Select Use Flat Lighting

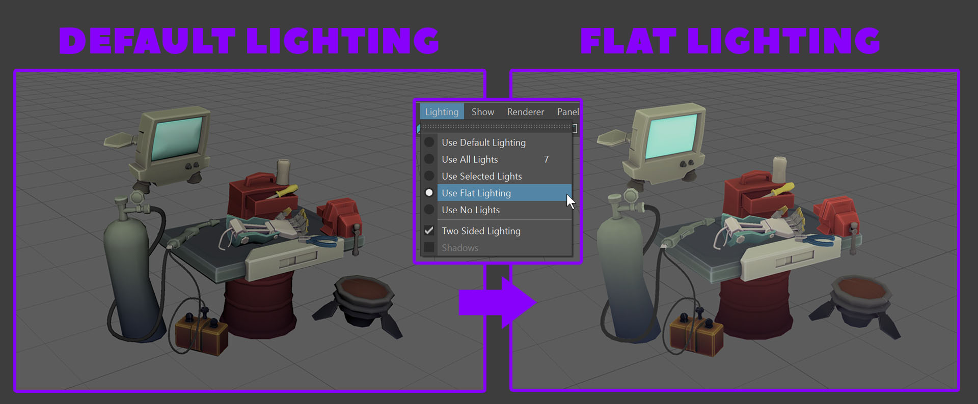pyautogui.click(x=476, y=193)
